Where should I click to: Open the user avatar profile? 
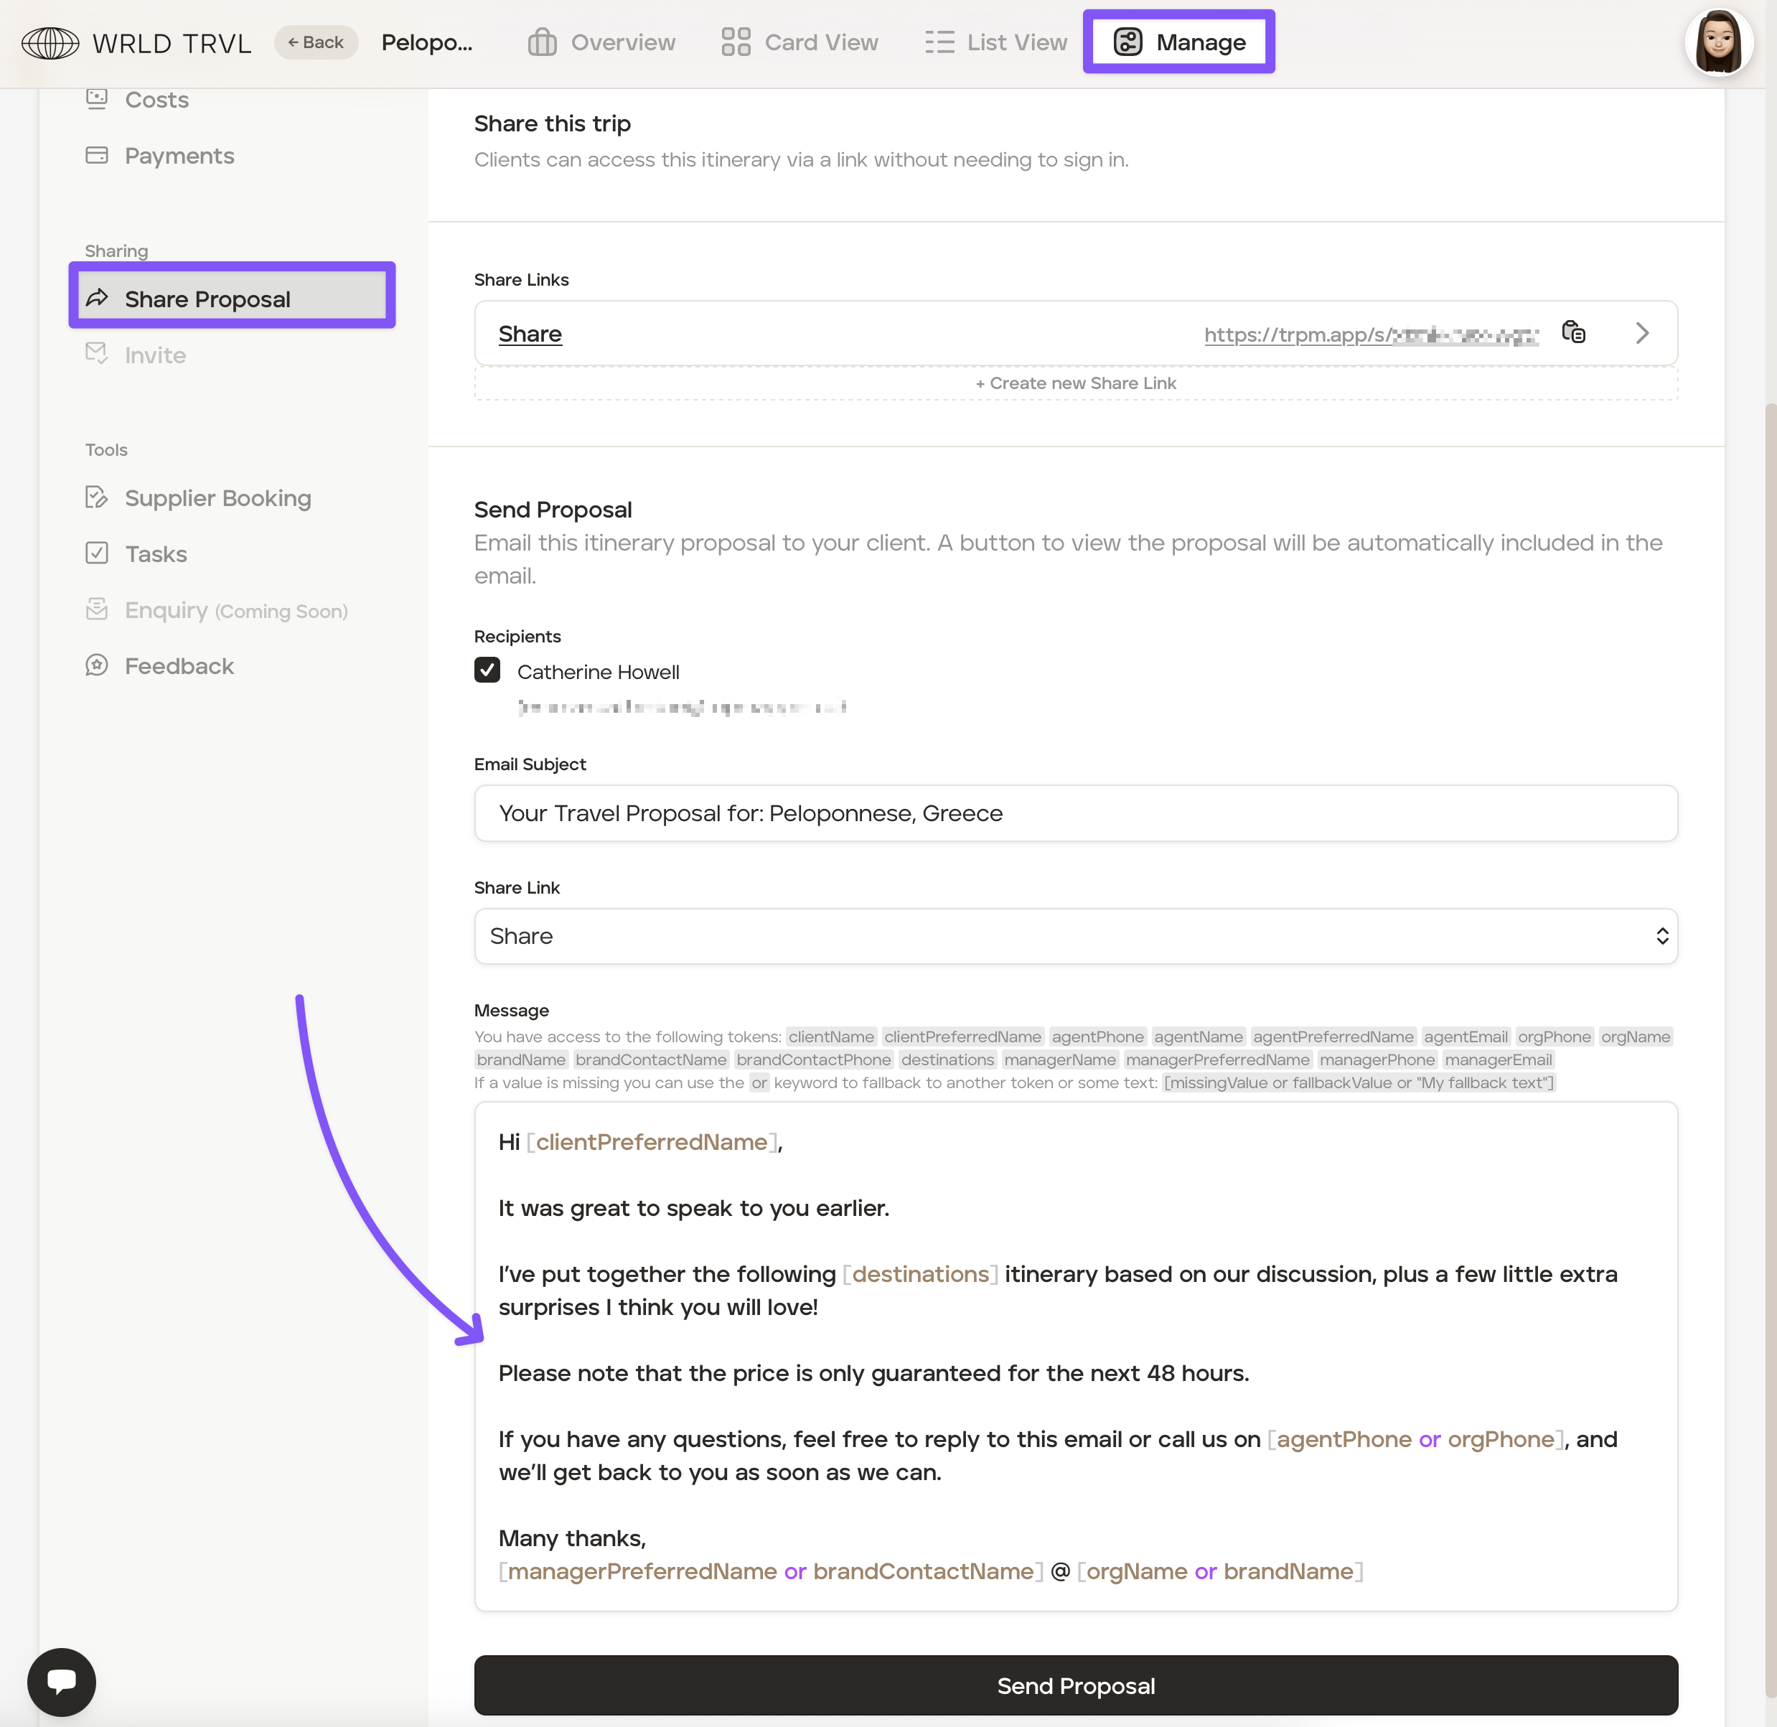point(1718,42)
